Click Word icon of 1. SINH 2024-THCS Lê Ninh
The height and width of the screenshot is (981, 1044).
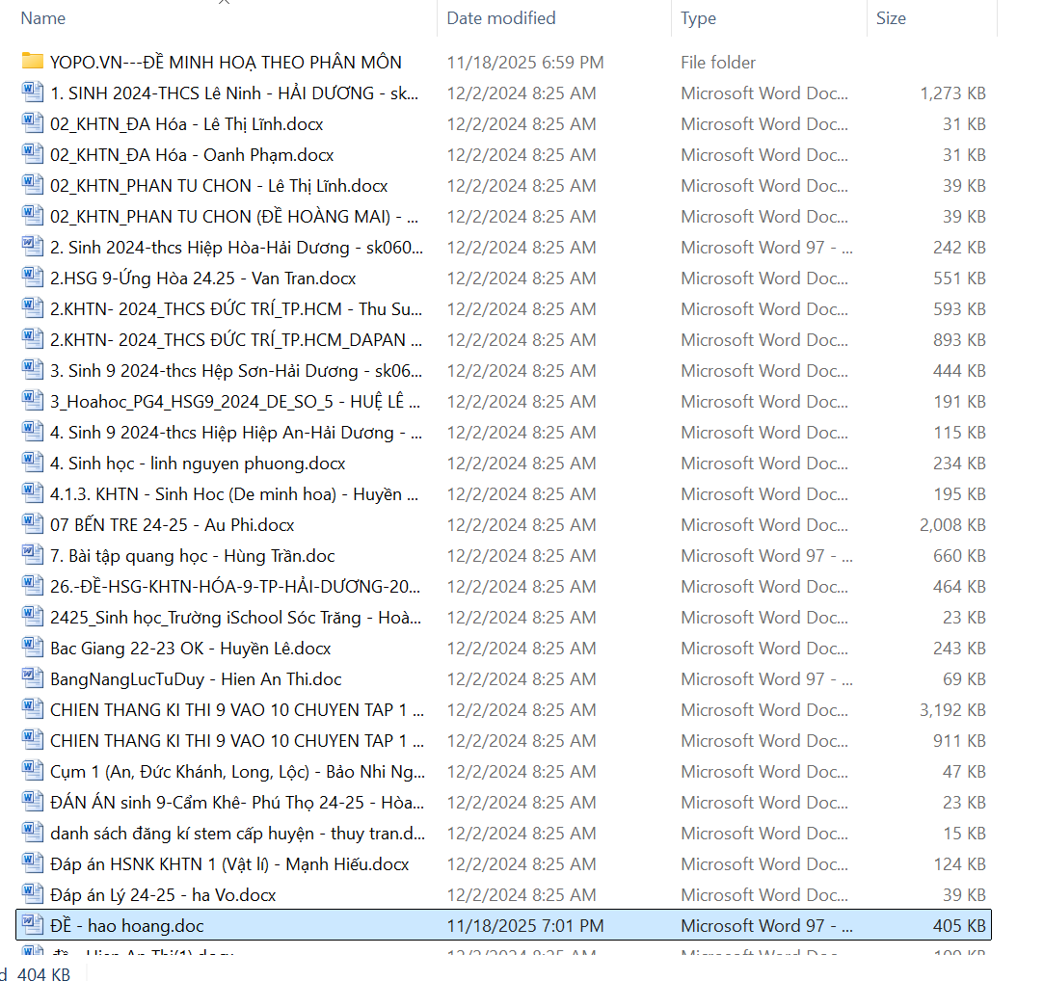(33, 93)
